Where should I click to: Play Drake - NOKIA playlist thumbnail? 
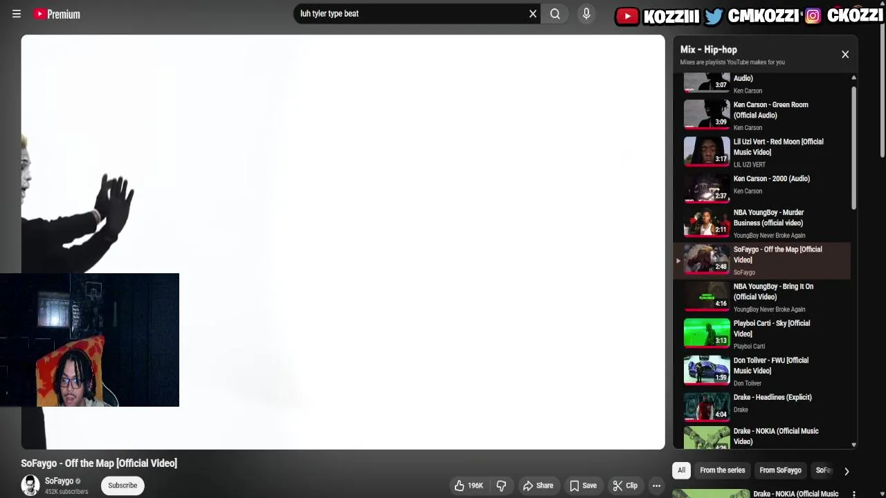(707, 439)
